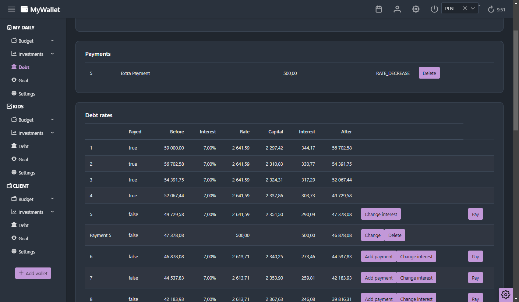Pay debt rate 7
Screen dimensions: 519x302
476,278
